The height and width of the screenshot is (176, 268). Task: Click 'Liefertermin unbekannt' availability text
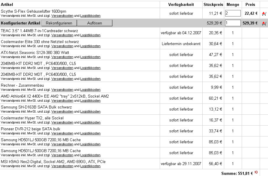click(x=181, y=44)
